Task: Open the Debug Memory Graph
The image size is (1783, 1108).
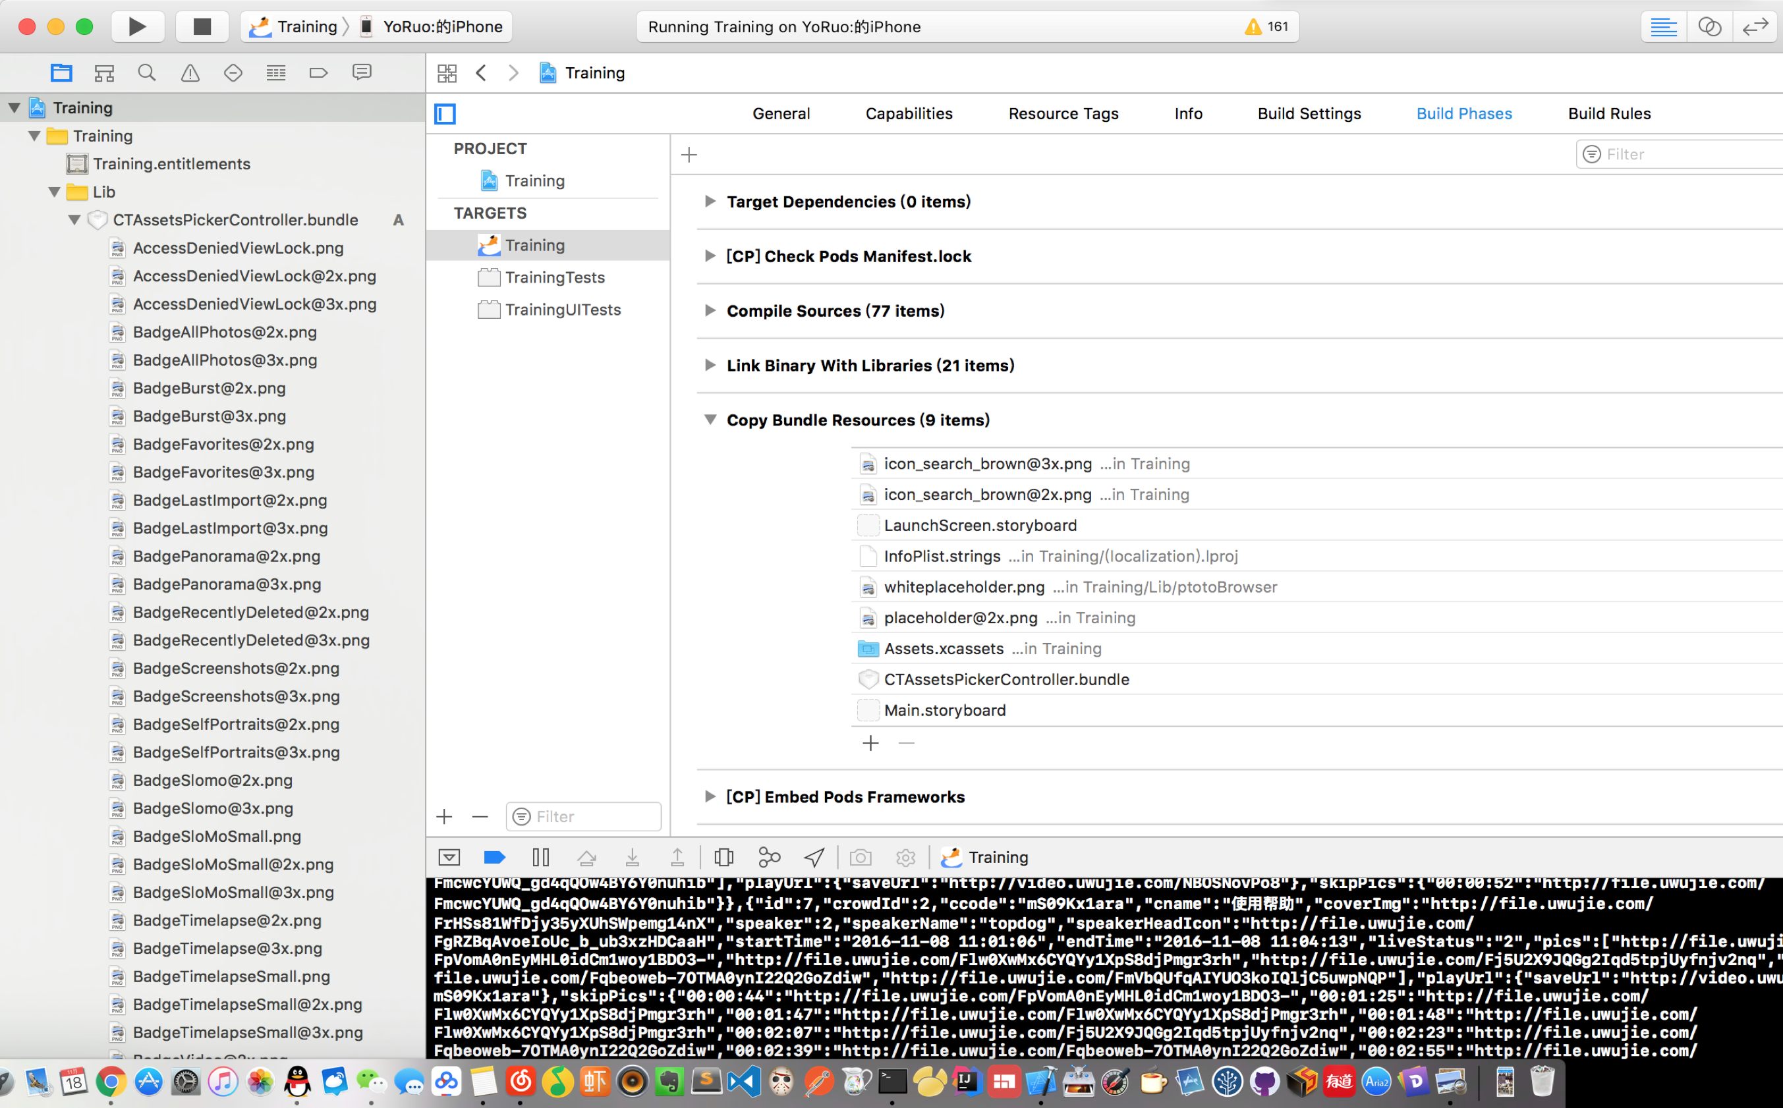Action: pyautogui.click(x=769, y=856)
